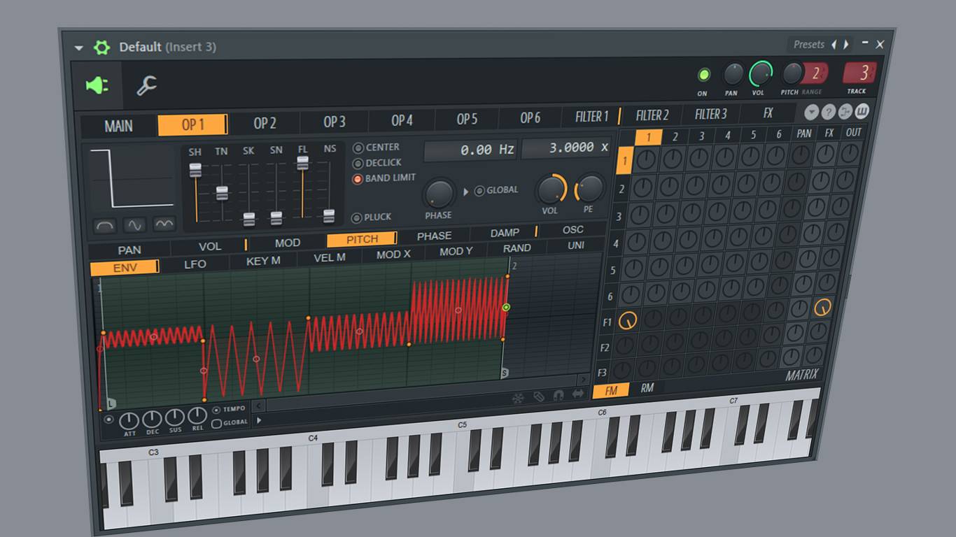This screenshot has height=537, width=956.
Task: Toggle the green ON light
Action: tap(703, 75)
